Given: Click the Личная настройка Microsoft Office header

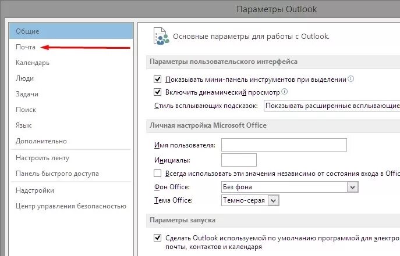Looking at the screenshot, I should (208, 125).
